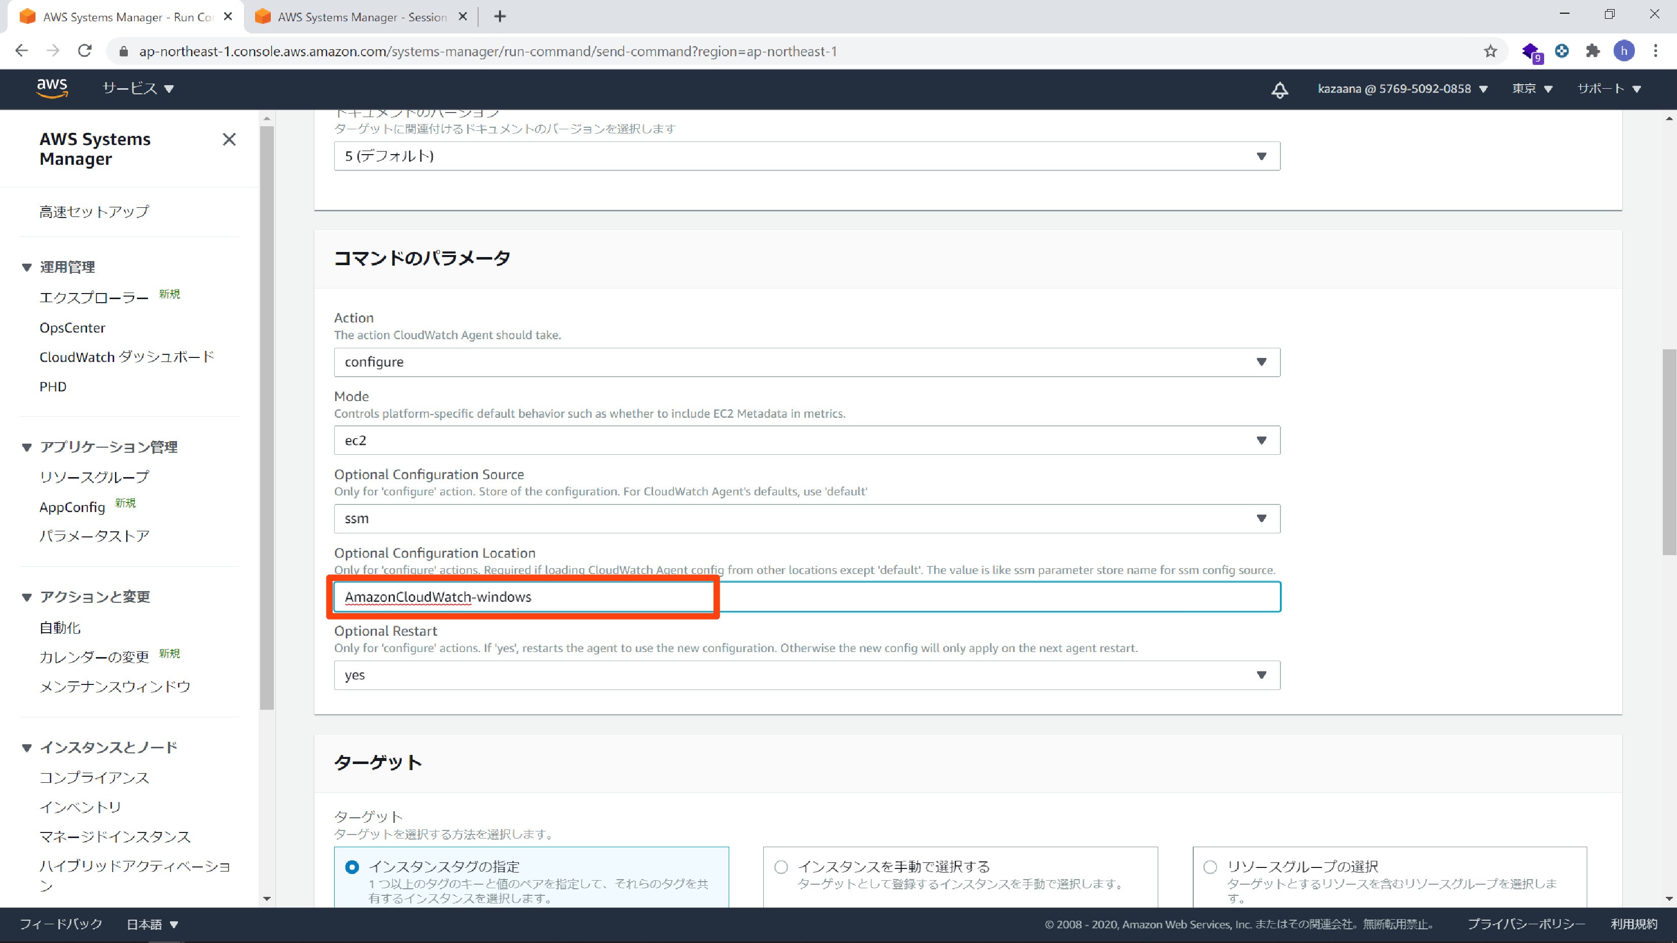Select the instance tag specification radio
The height and width of the screenshot is (943, 1677).
pyautogui.click(x=351, y=867)
